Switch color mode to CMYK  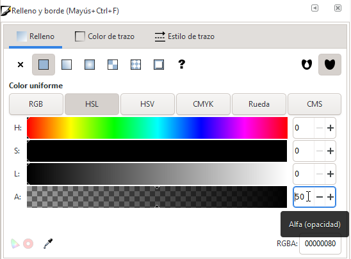point(203,104)
